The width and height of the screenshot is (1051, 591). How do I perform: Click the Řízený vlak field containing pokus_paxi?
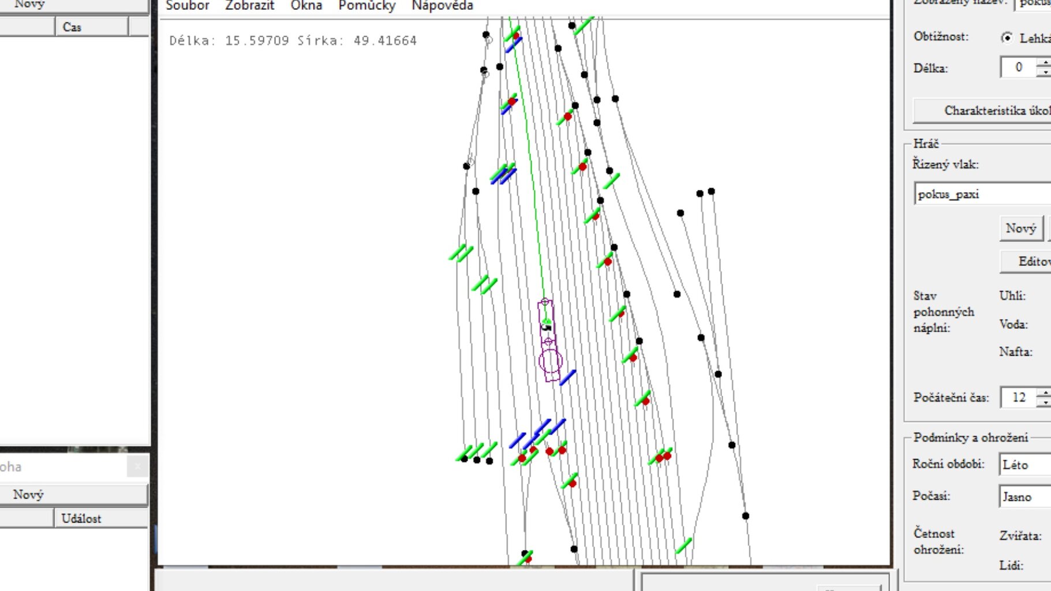981,194
